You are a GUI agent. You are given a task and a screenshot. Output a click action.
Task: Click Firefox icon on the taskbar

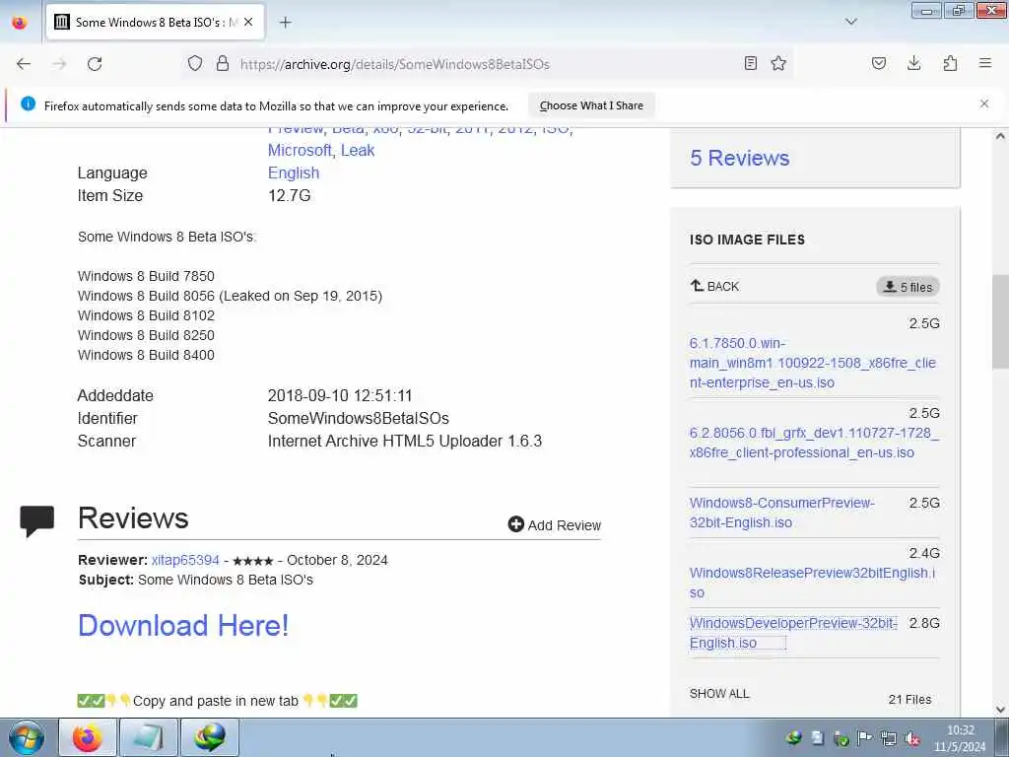click(x=88, y=737)
